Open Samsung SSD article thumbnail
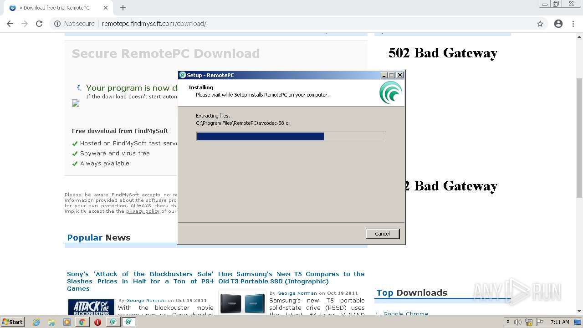This screenshot has height=328, width=583. point(243,303)
